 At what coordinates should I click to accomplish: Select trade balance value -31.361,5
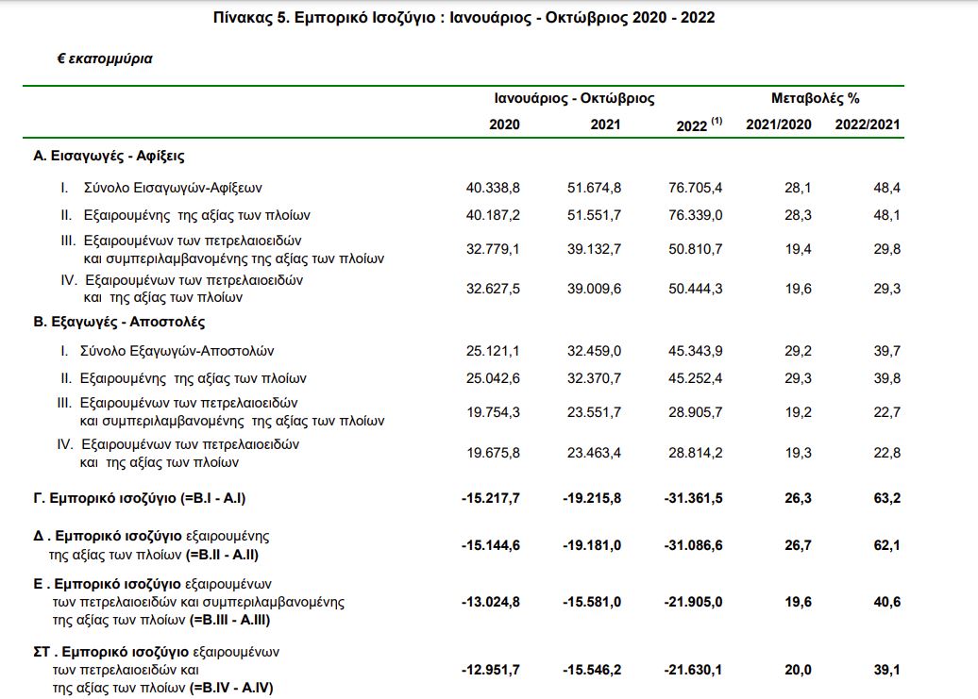694,498
